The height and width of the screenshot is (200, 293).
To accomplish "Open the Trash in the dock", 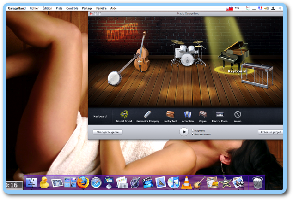I will pos(257,183).
